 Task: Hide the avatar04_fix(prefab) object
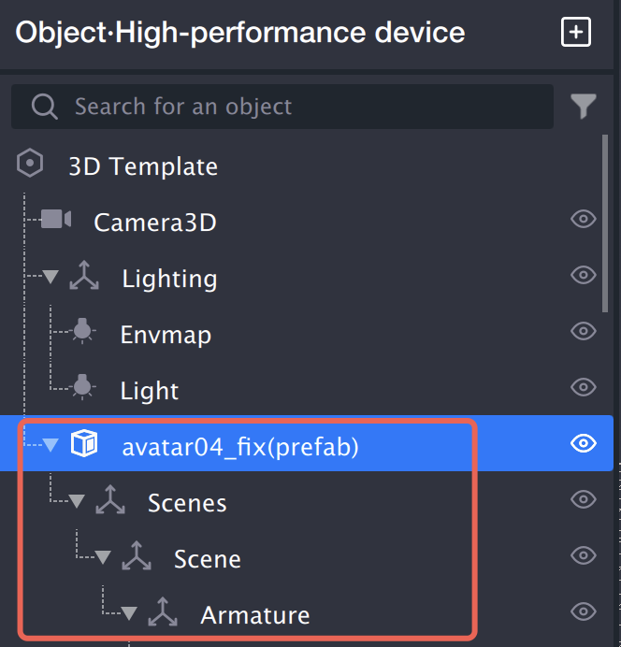584,444
